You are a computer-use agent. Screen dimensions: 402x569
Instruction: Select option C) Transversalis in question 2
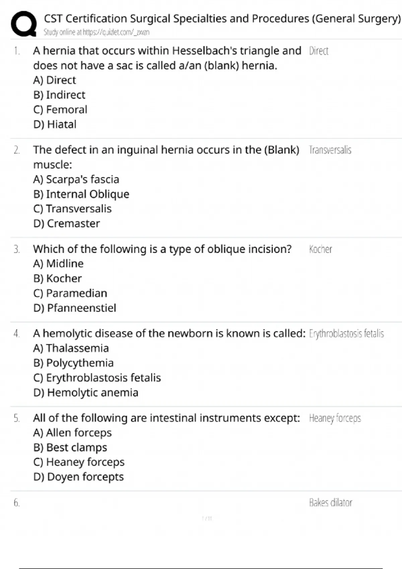click(x=72, y=209)
